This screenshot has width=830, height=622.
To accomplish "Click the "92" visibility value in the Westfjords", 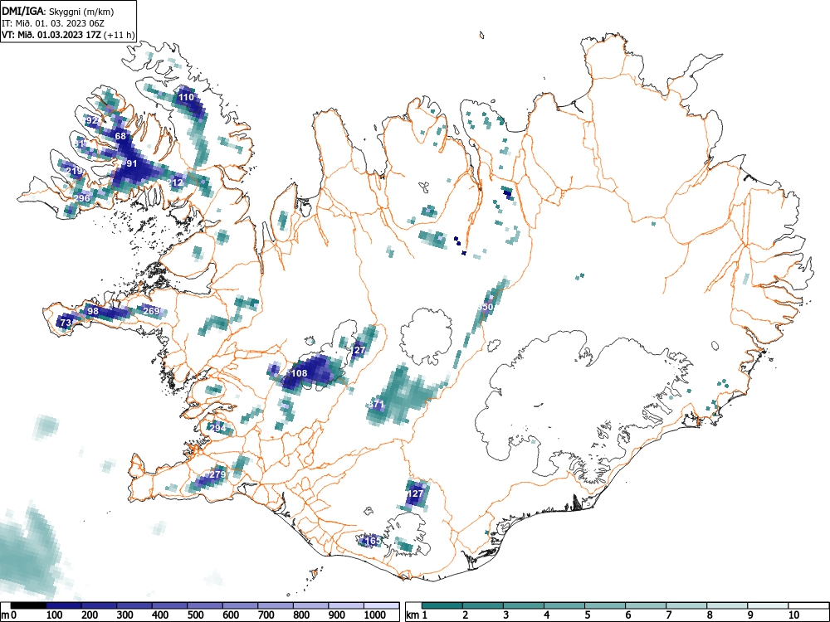I will point(92,120).
